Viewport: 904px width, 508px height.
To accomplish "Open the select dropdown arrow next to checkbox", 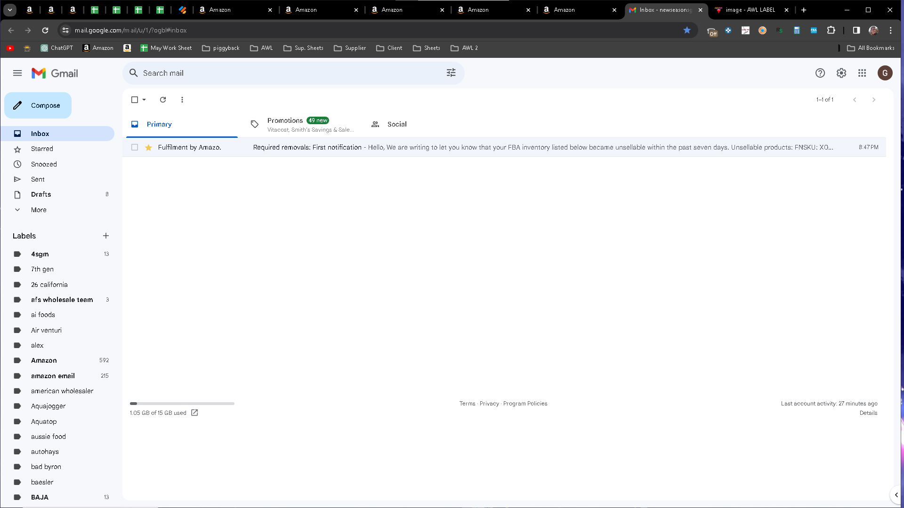I will (144, 100).
